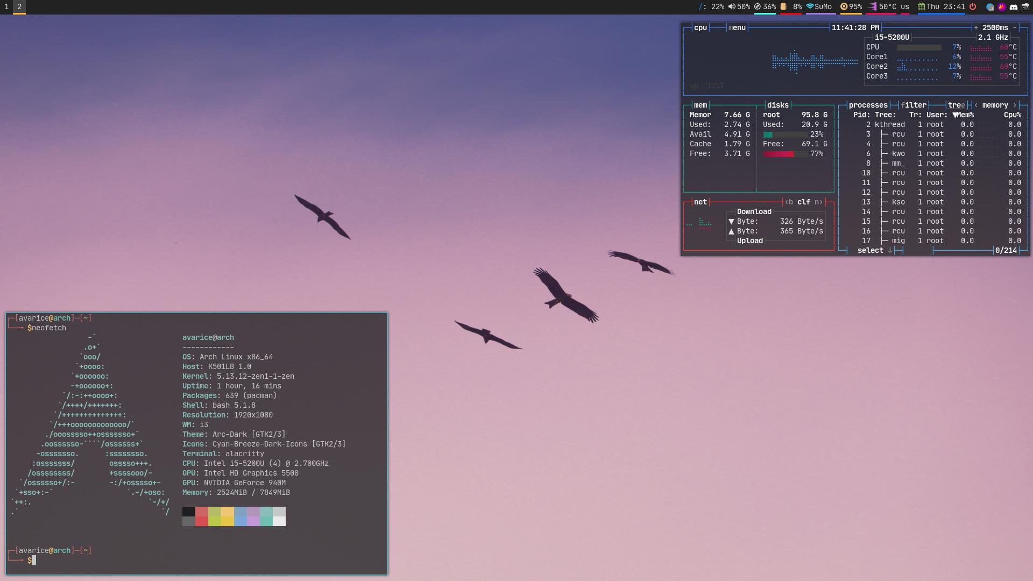Click the download arrow in net panel
1033x581 pixels.
click(x=731, y=222)
